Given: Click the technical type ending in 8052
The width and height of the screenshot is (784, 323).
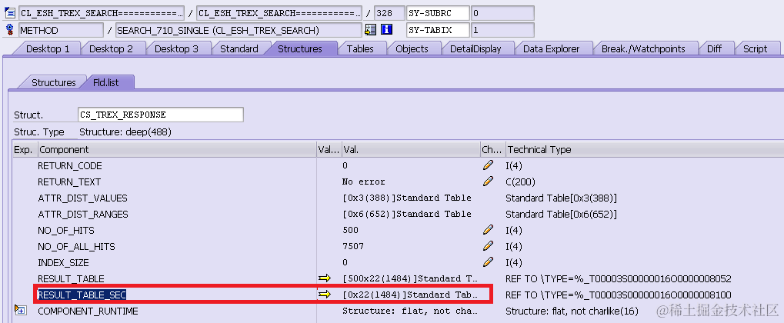Looking at the screenshot, I should (619, 278).
